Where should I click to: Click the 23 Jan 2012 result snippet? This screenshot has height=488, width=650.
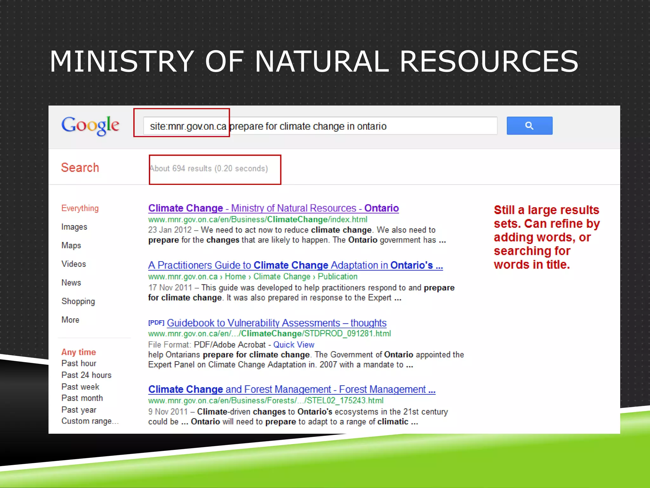(297, 235)
